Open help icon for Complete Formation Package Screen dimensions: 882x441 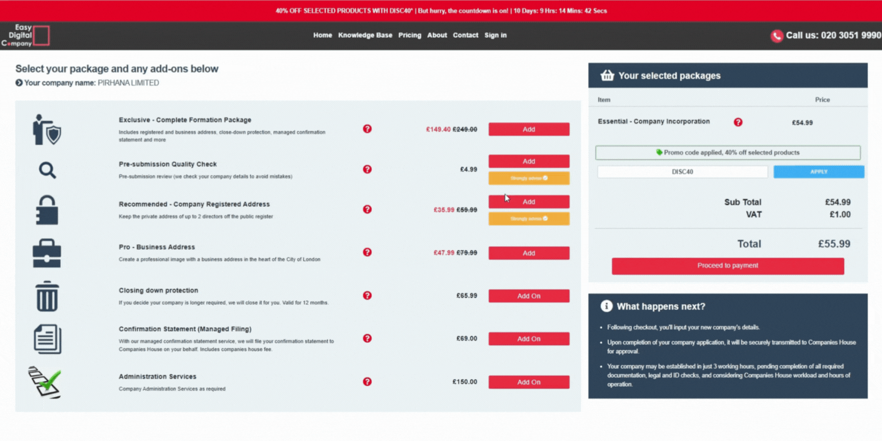click(367, 129)
